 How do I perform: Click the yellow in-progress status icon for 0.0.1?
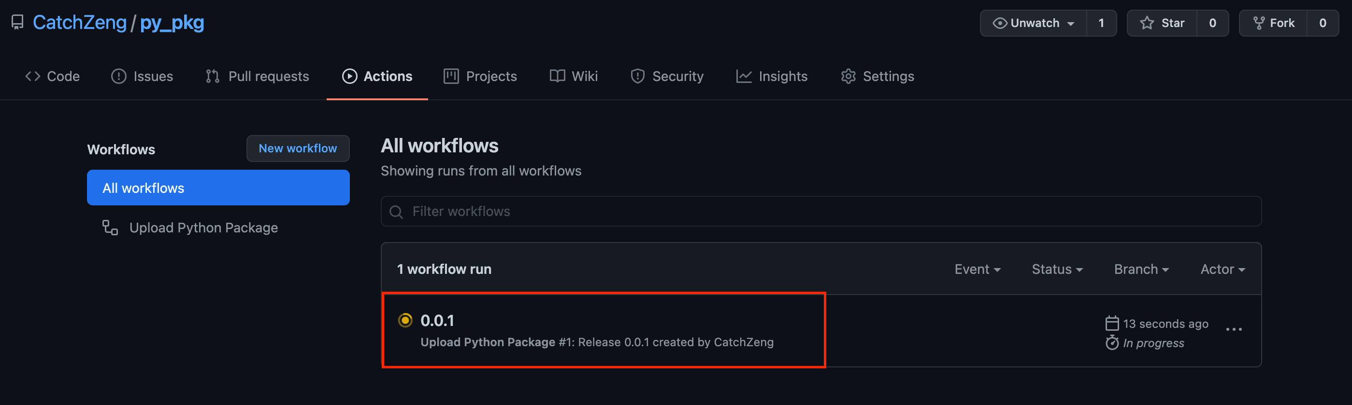click(x=405, y=320)
